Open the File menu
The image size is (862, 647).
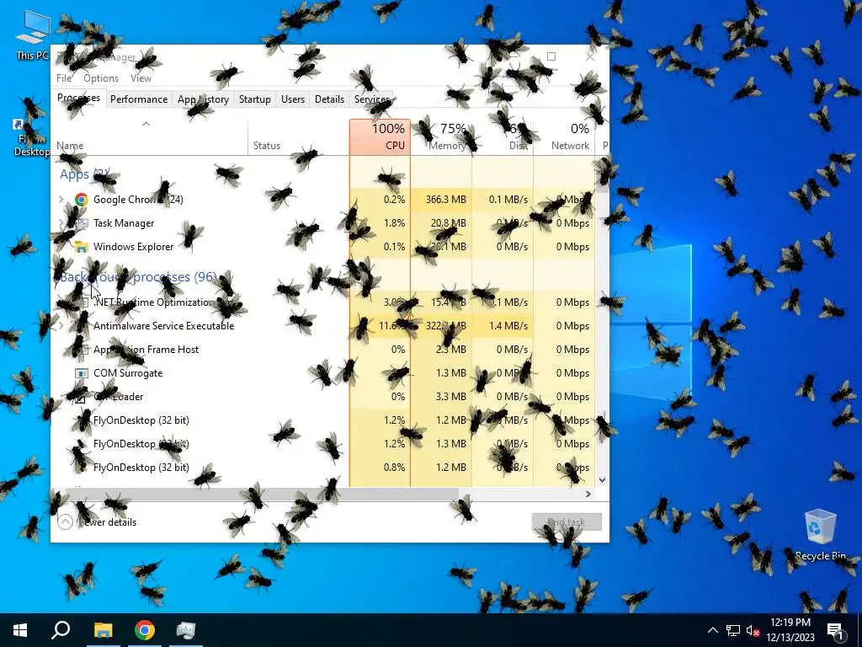tap(64, 78)
